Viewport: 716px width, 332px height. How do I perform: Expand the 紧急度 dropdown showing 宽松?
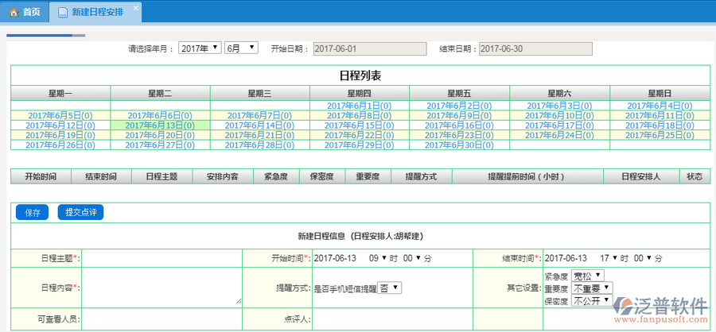(588, 276)
